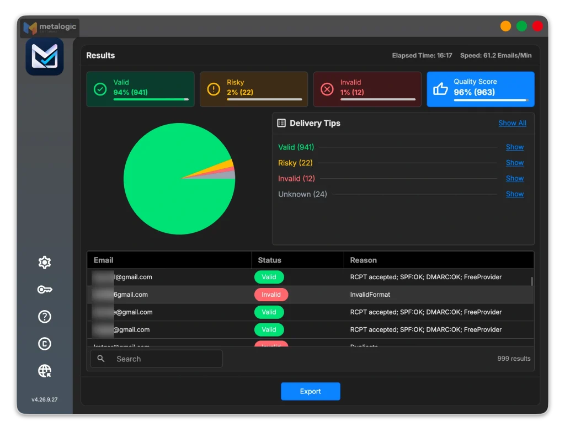Show Risky (22) delivery tips
The image size is (565, 432).
(x=515, y=163)
